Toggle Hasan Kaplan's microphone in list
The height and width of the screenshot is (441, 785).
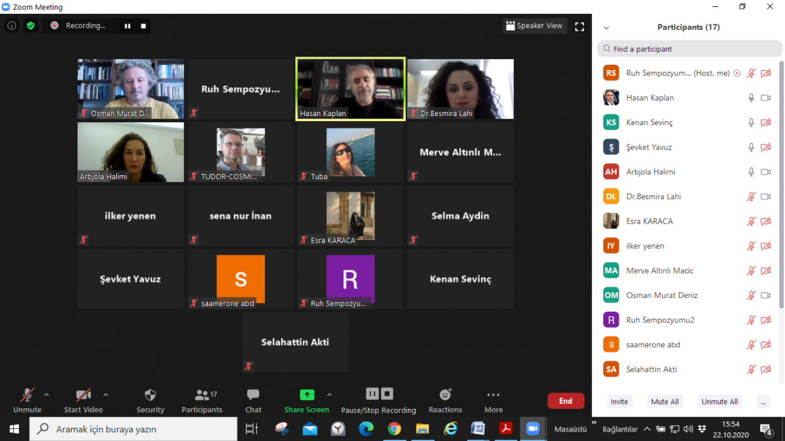click(x=751, y=98)
